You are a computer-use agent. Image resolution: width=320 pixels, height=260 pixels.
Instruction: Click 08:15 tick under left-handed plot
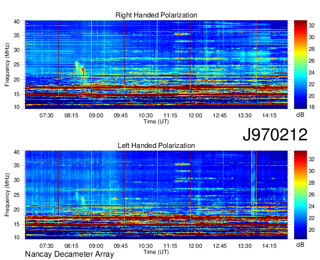click(71, 246)
